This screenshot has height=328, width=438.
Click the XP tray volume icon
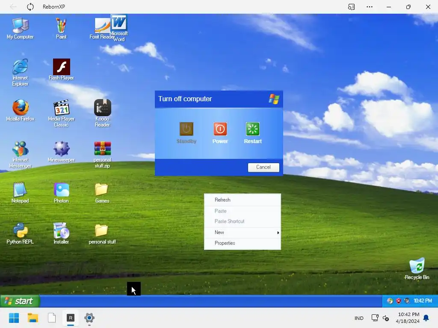[x=407, y=301]
